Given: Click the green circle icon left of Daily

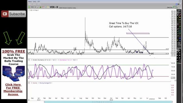Looking at the screenshot, I should click(29, 7).
